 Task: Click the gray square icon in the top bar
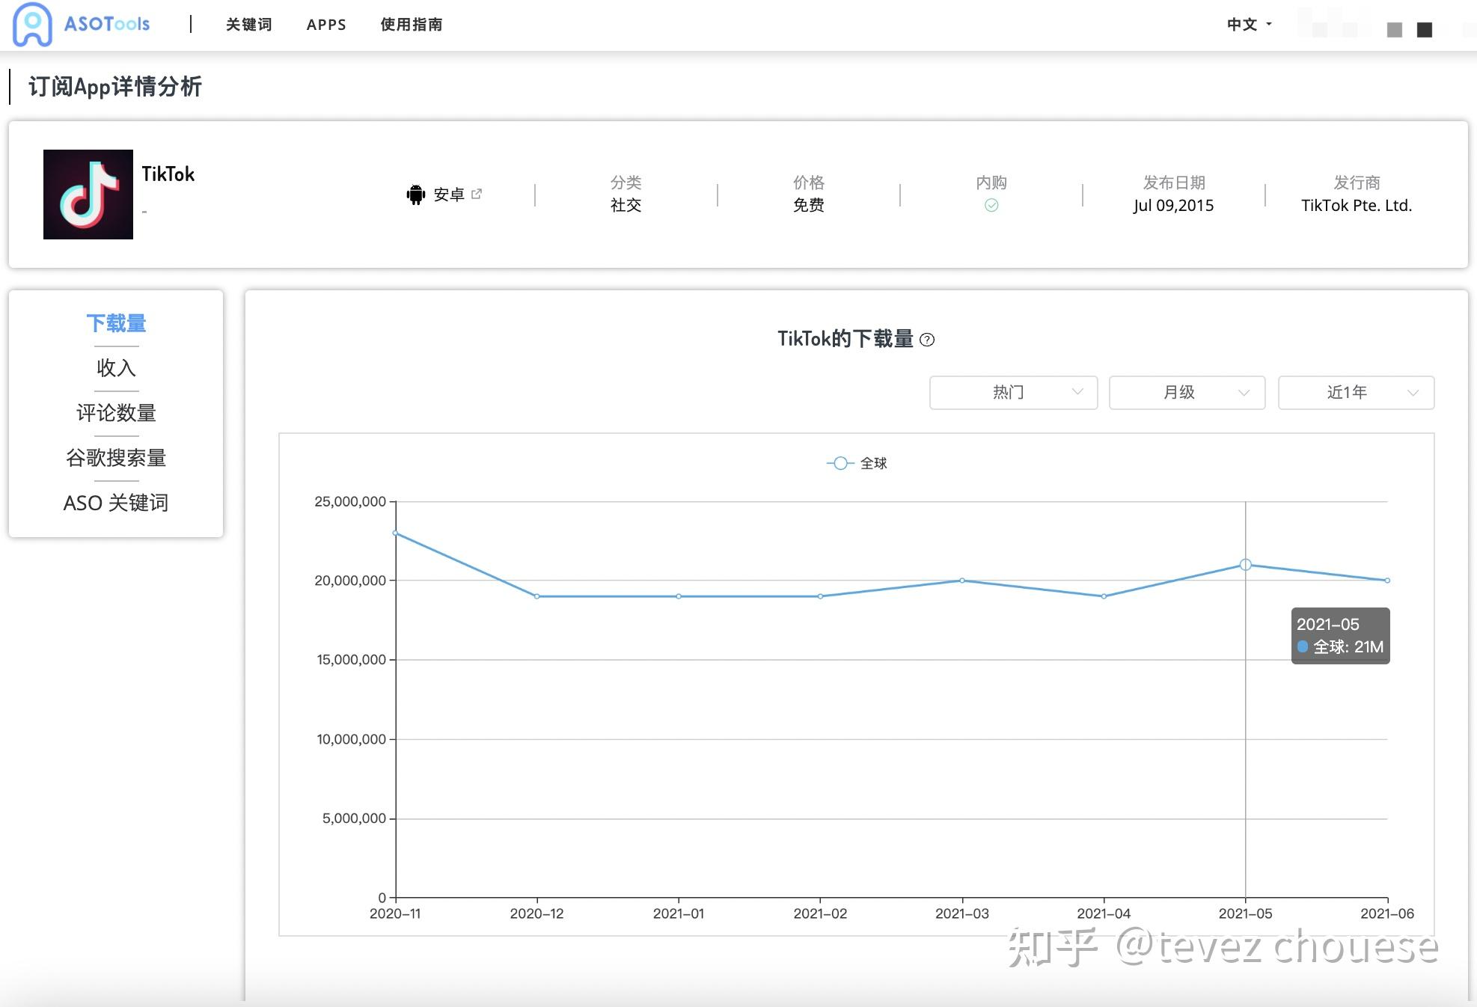click(x=1394, y=30)
